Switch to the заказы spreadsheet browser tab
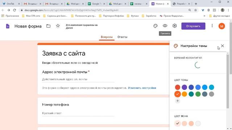232x130 pixels. tap(138, 4)
